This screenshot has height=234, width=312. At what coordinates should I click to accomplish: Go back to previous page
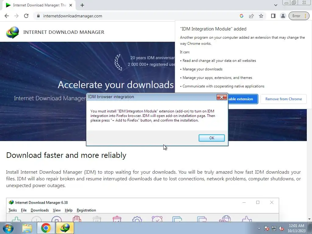(x=7, y=16)
